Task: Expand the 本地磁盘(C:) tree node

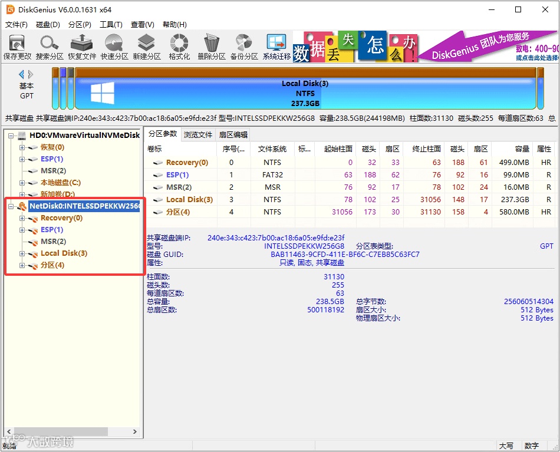Action: click(x=22, y=183)
